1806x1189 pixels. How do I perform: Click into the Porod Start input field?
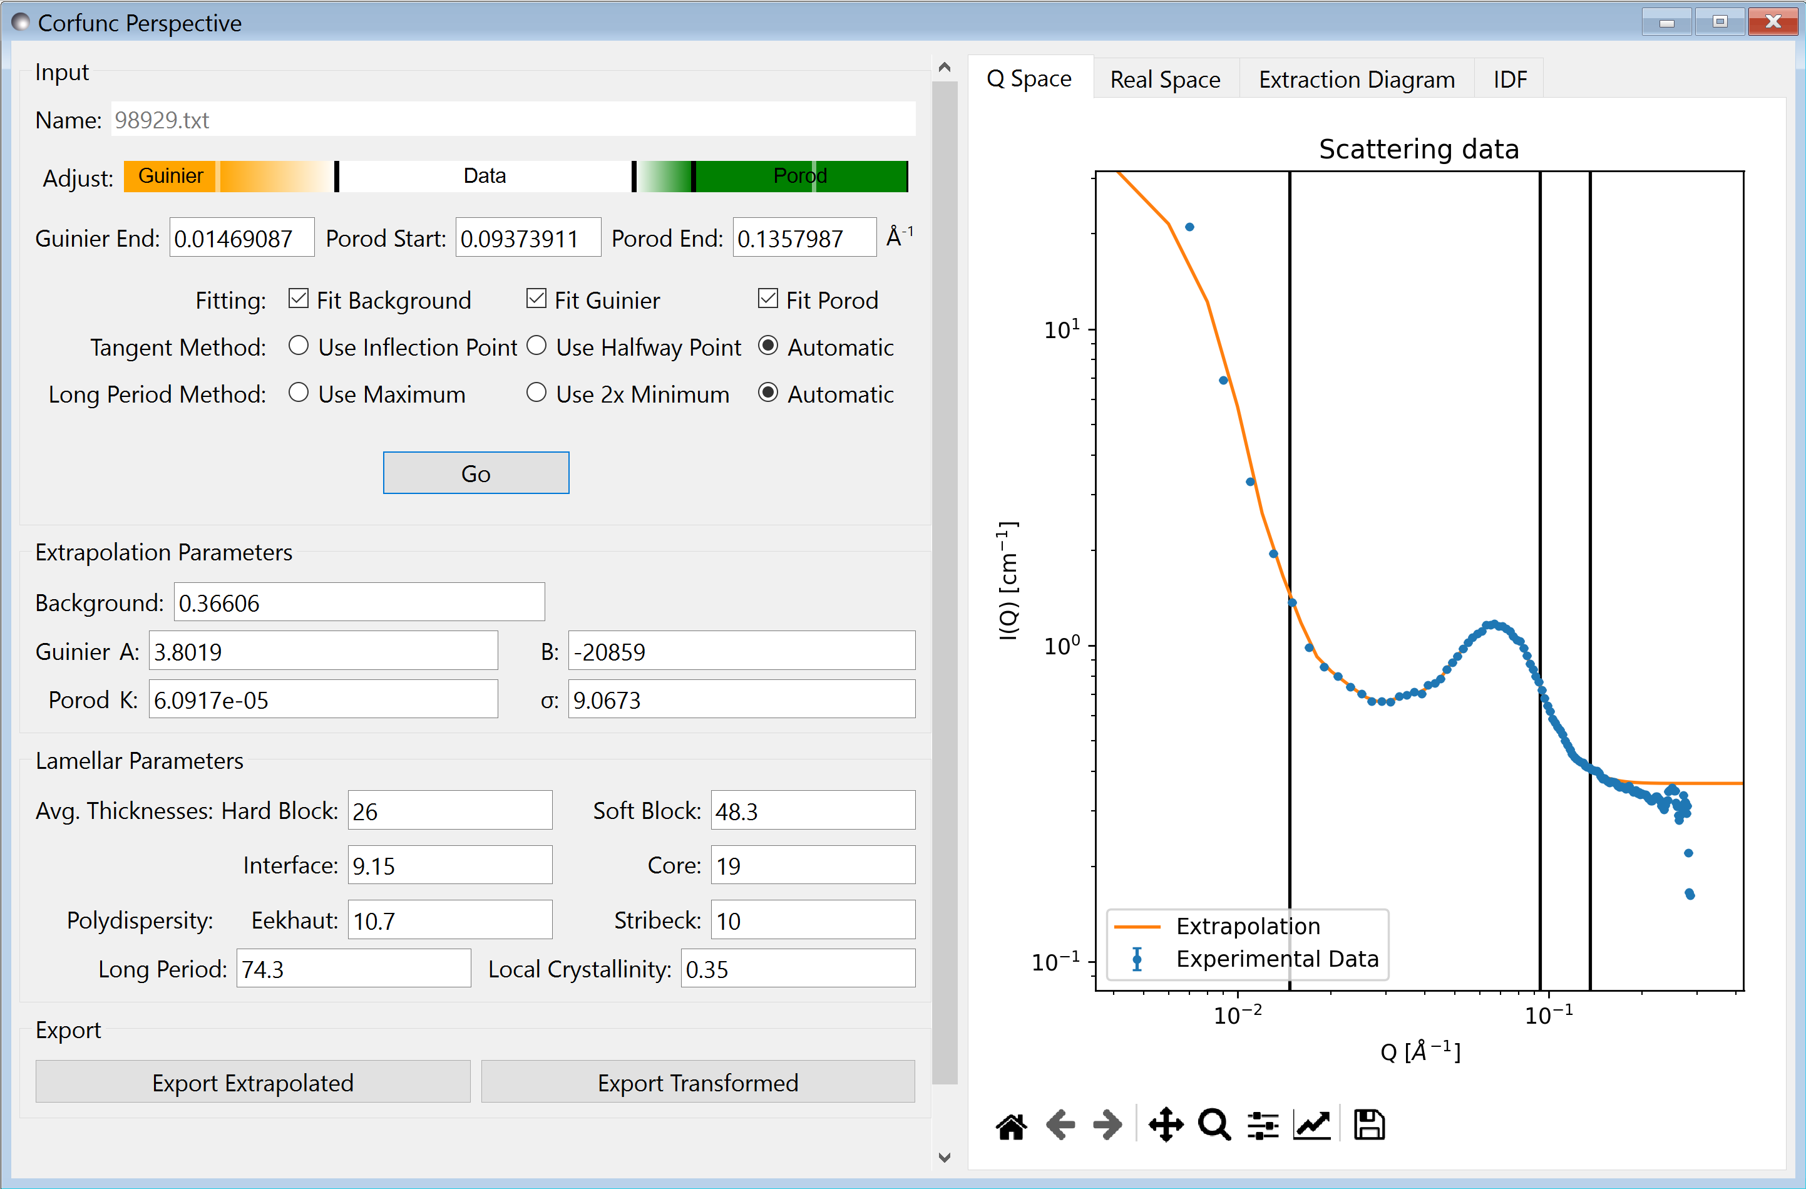pos(527,239)
